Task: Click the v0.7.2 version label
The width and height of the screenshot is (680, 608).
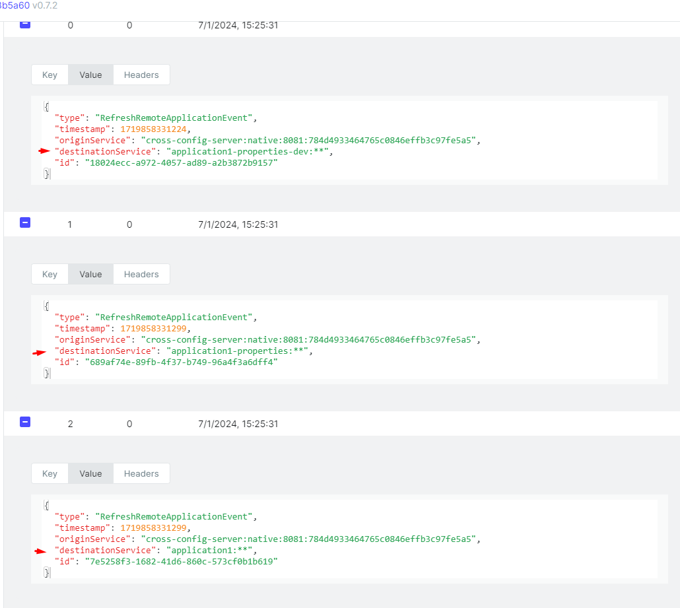Action: click(45, 6)
